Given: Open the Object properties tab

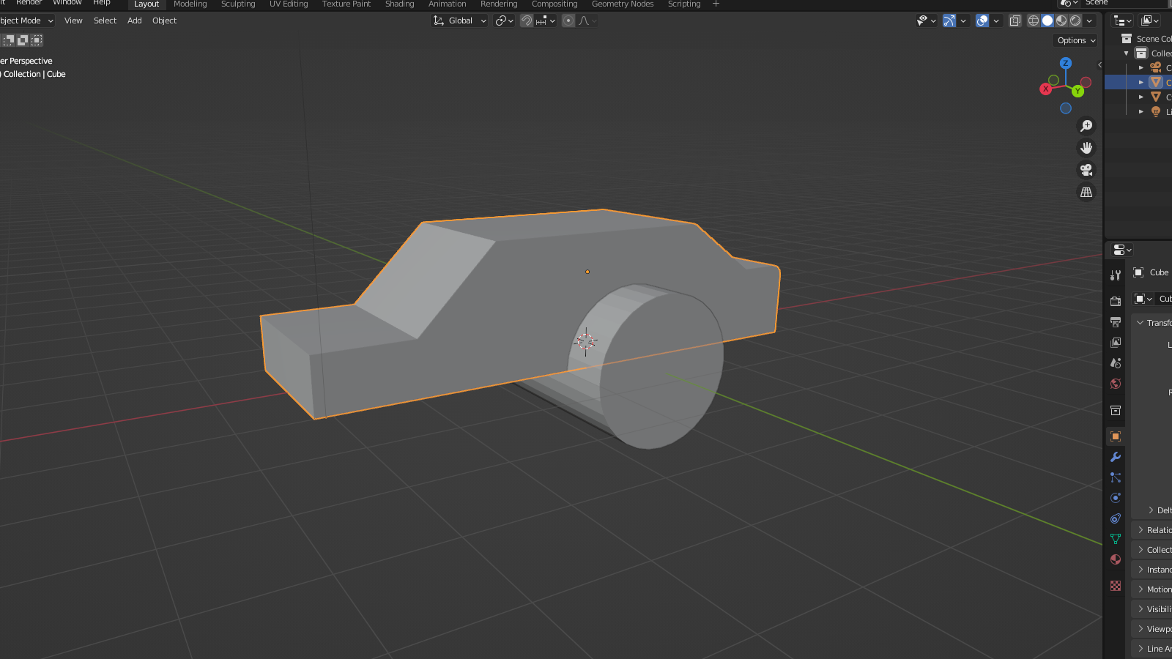Looking at the screenshot, I should pos(1116,436).
